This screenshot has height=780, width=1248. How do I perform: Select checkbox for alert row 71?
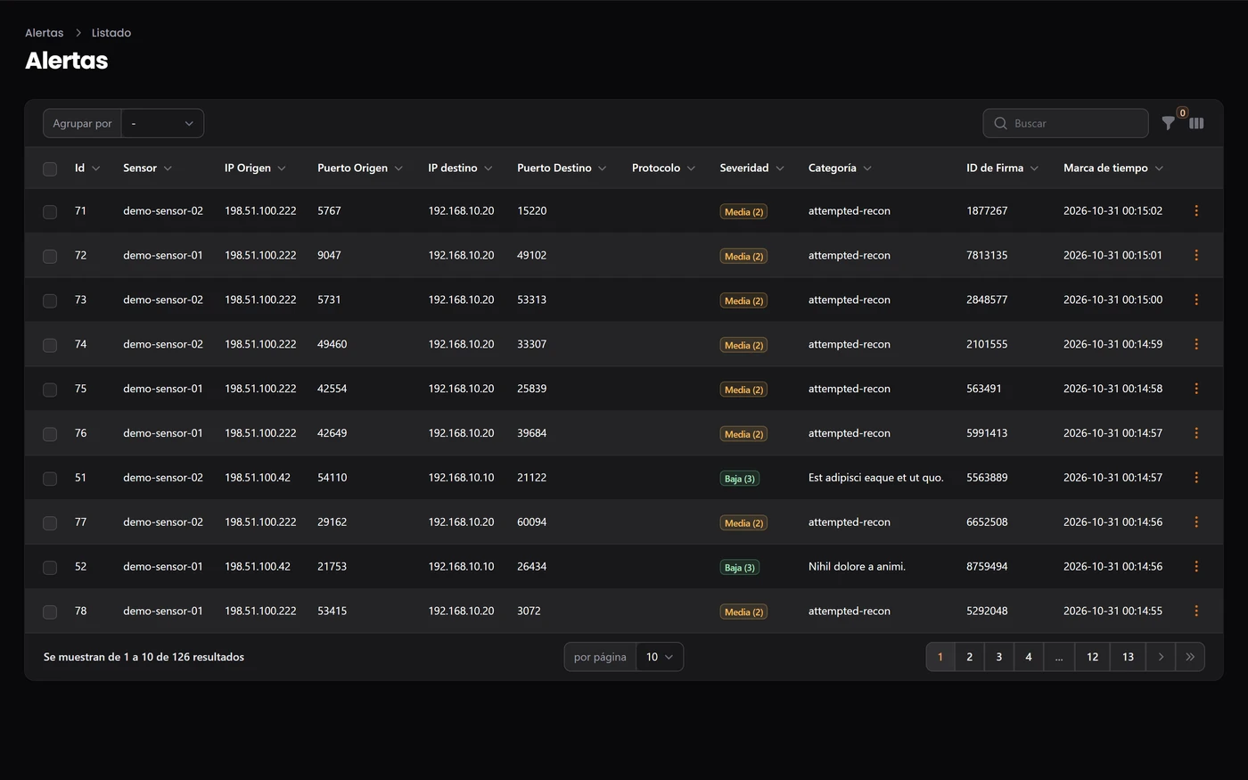coord(50,212)
